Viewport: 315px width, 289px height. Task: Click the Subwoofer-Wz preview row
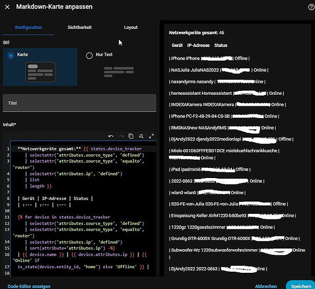(x=237, y=253)
